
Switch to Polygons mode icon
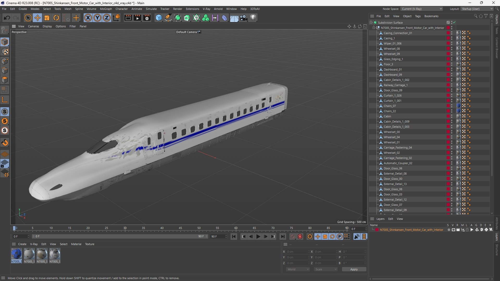(5, 80)
